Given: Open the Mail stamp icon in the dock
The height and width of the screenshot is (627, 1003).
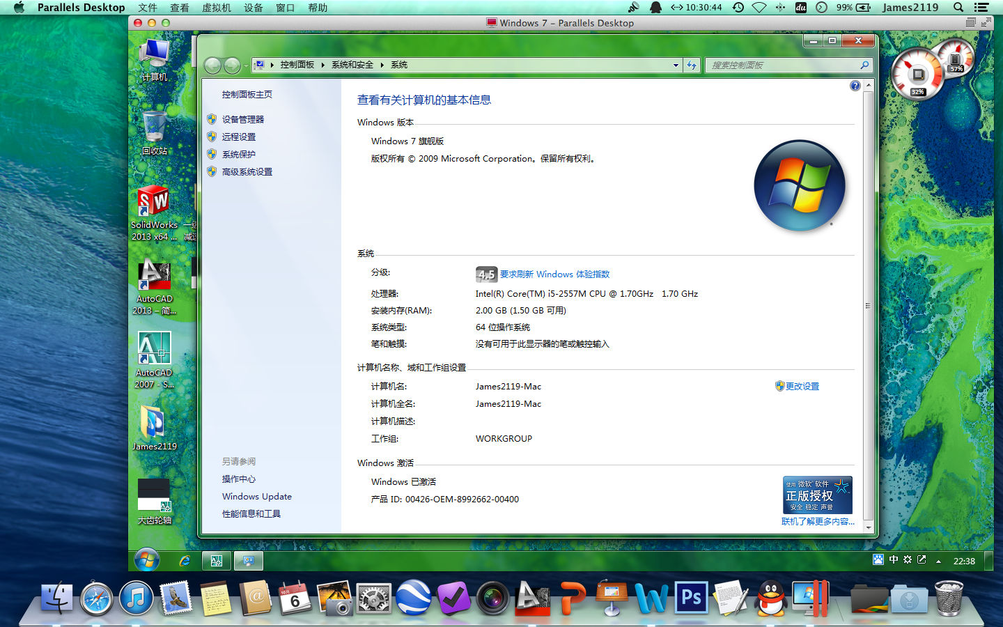Looking at the screenshot, I should [176, 598].
